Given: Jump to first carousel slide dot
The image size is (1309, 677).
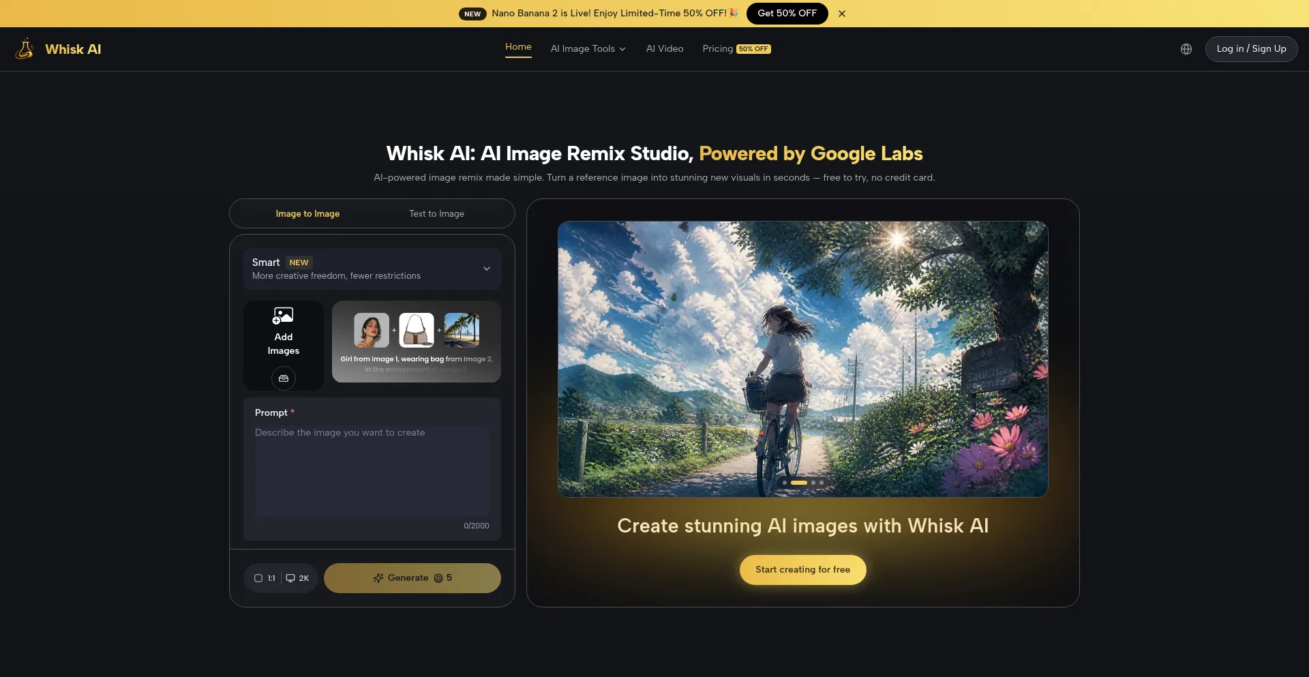Looking at the screenshot, I should 785,483.
